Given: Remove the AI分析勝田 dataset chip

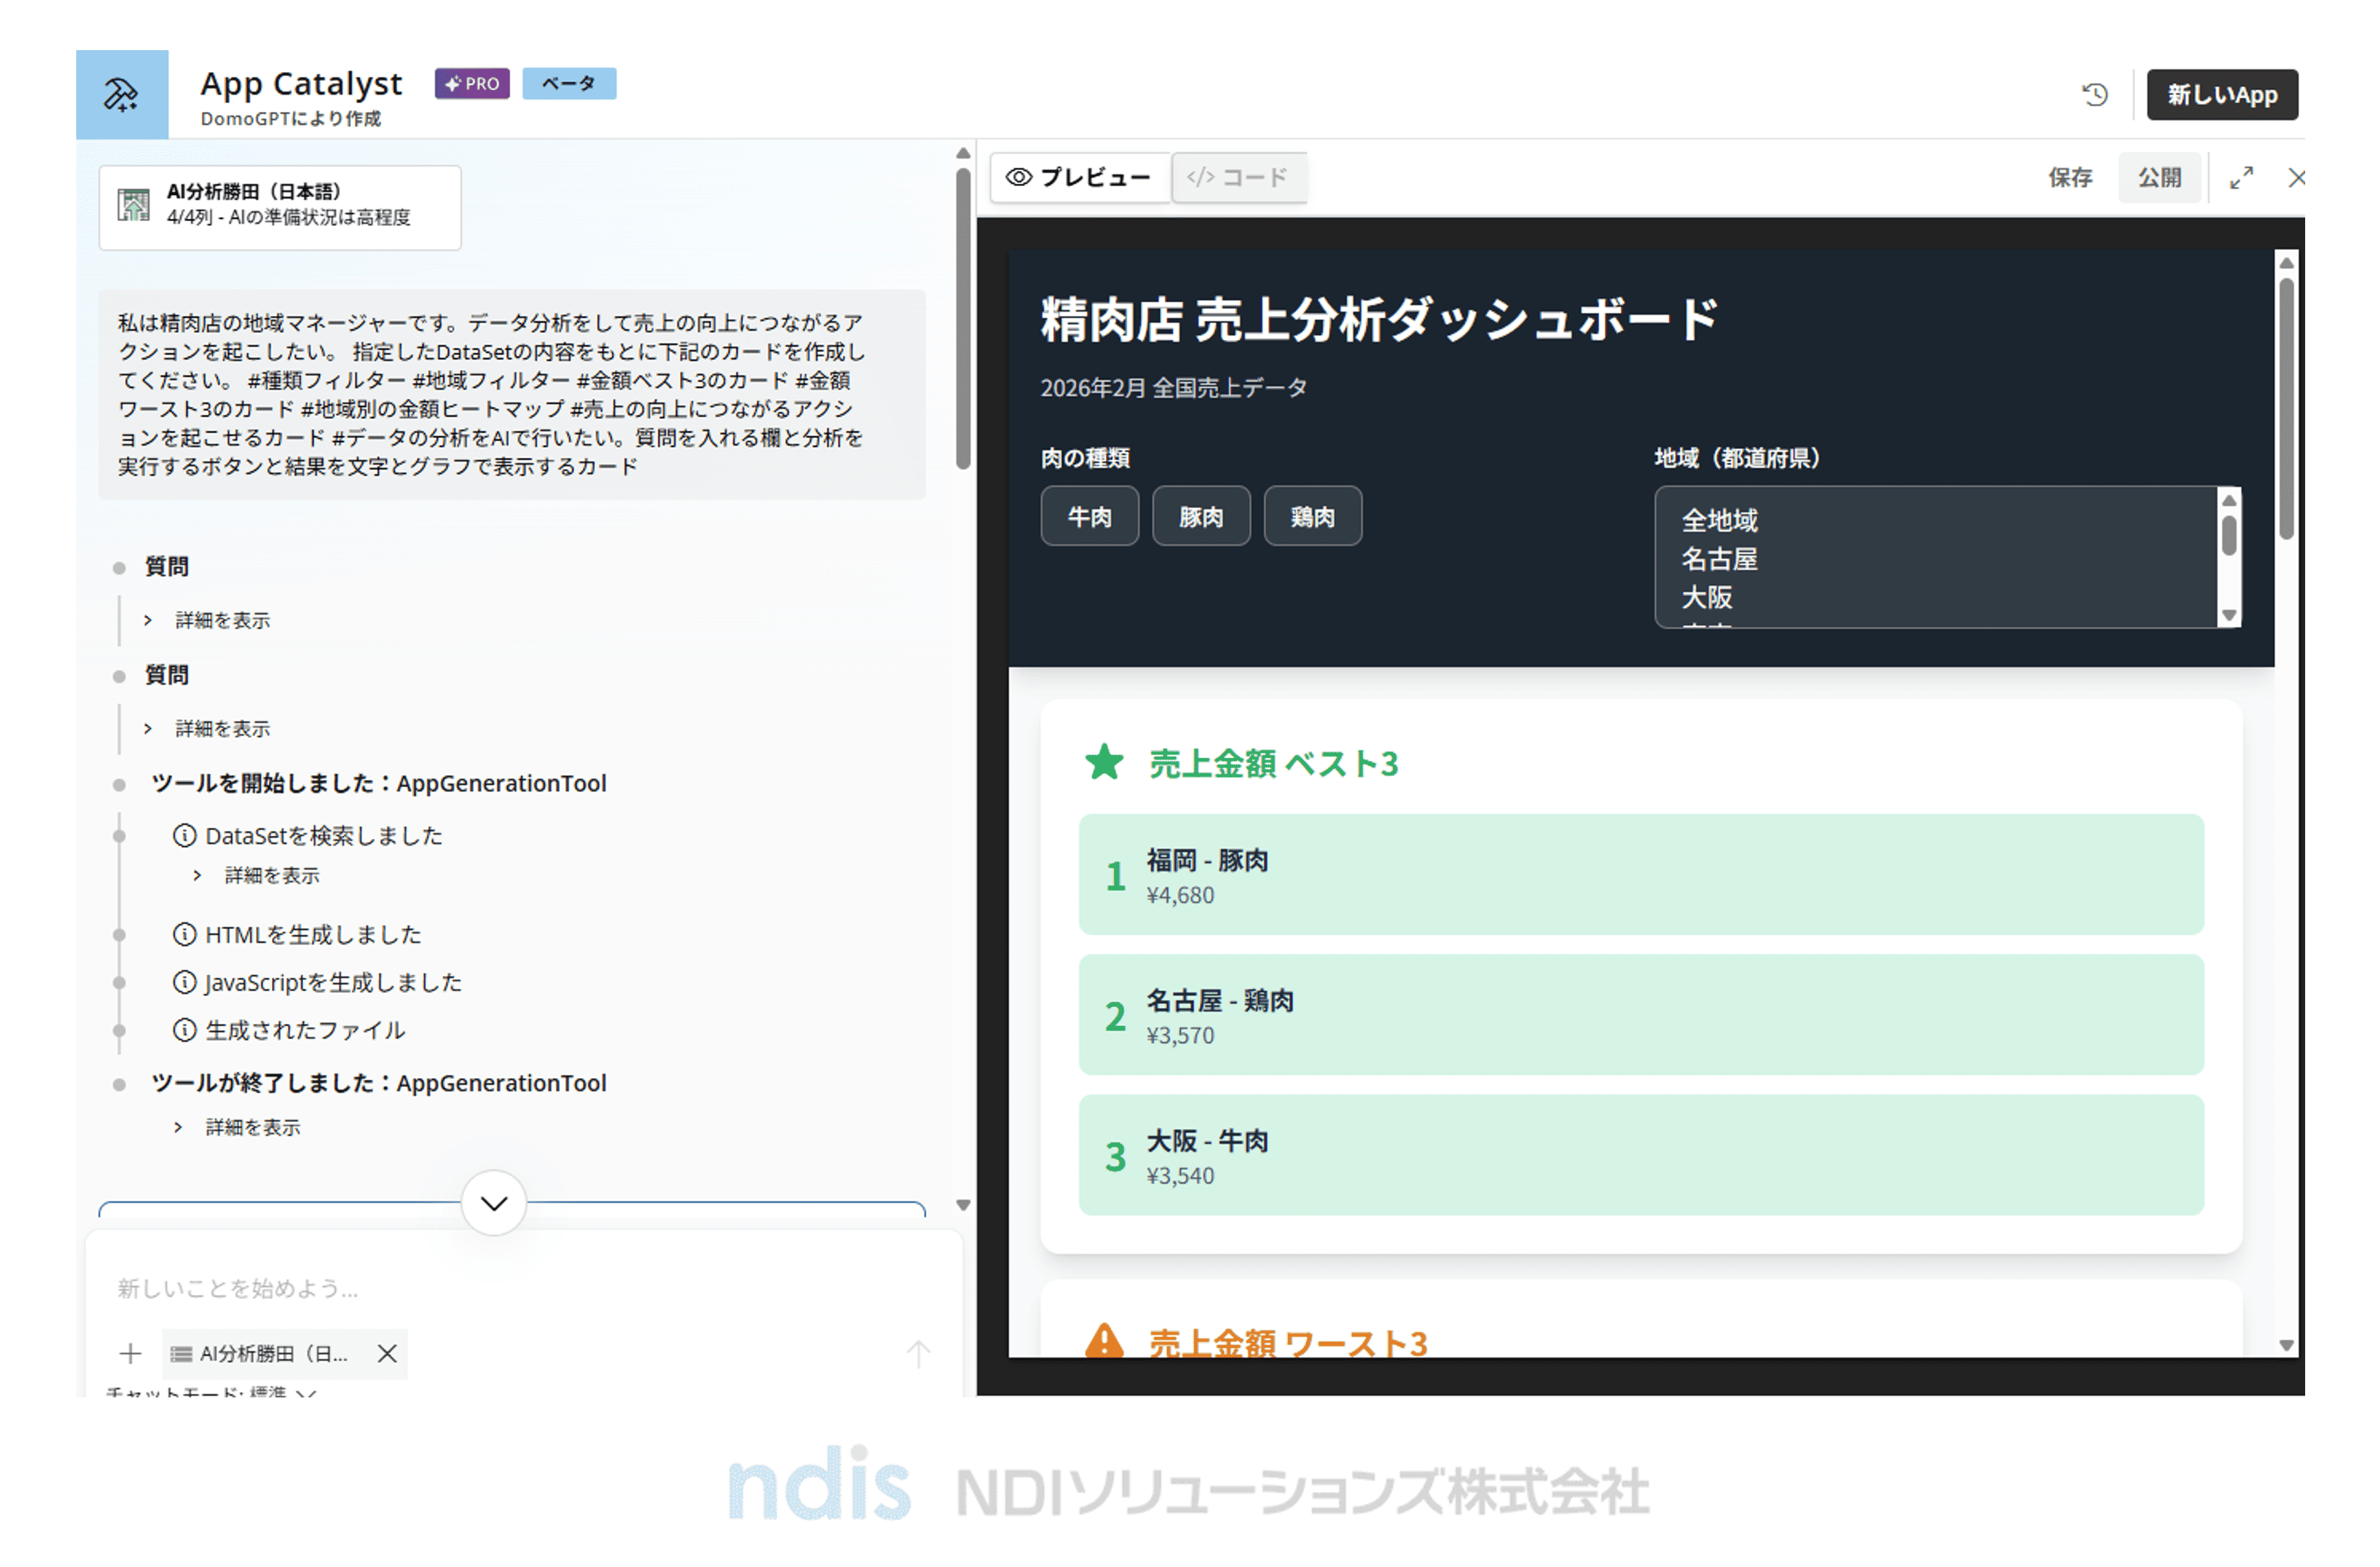Looking at the screenshot, I should (x=387, y=1354).
